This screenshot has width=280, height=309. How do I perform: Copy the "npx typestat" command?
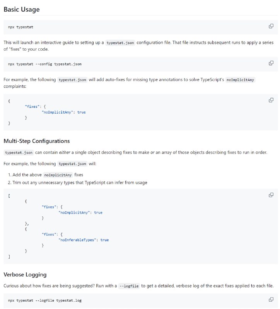tap(271, 26)
